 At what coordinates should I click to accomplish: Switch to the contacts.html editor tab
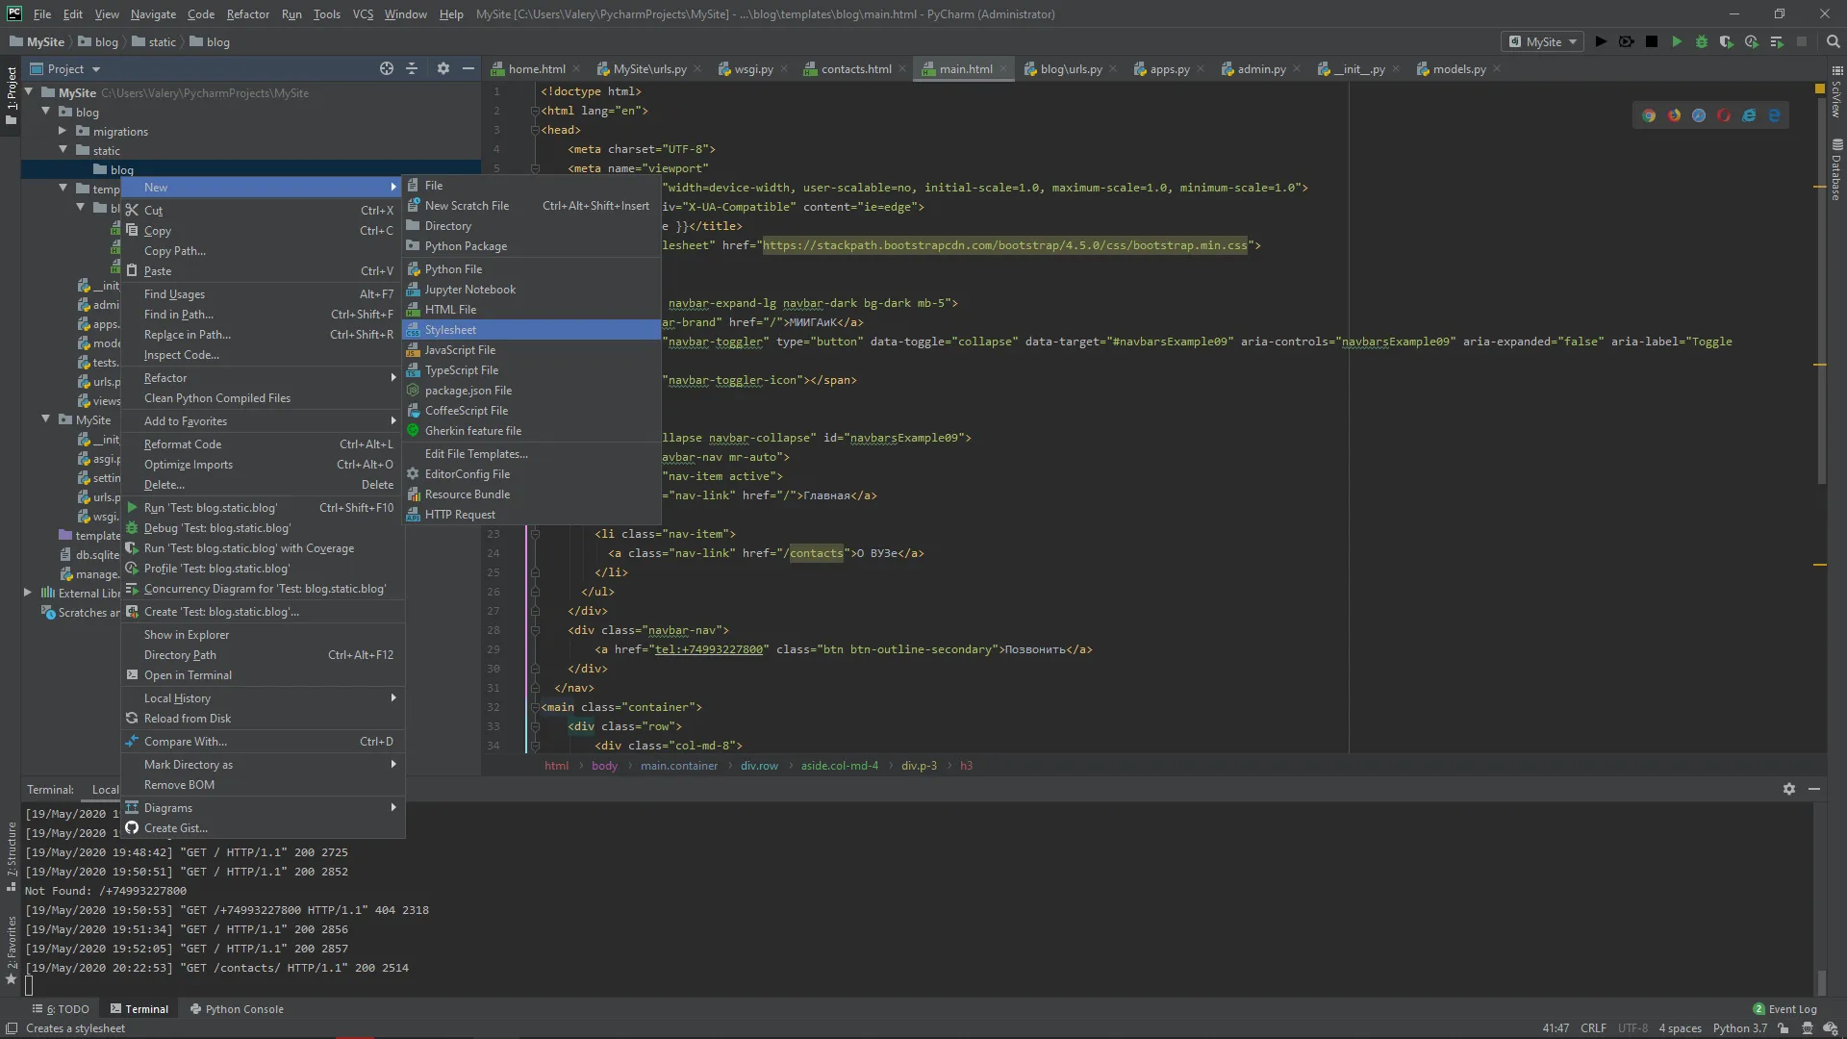[855, 69]
